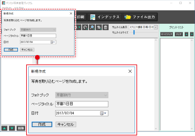Viewport: 195px width, 136px height.
Task: Close the small 新規作成 dialog with its X
Action: (71, 13)
